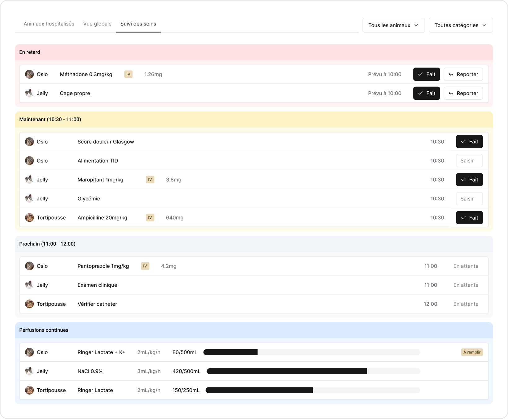Click Jelly's avatar in Cage propre row
This screenshot has height=419, width=508.
pyautogui.click(x=29, y=93)
